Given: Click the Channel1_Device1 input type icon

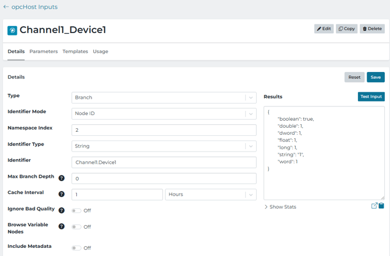Looking at the screenshot, I should 12,30.
